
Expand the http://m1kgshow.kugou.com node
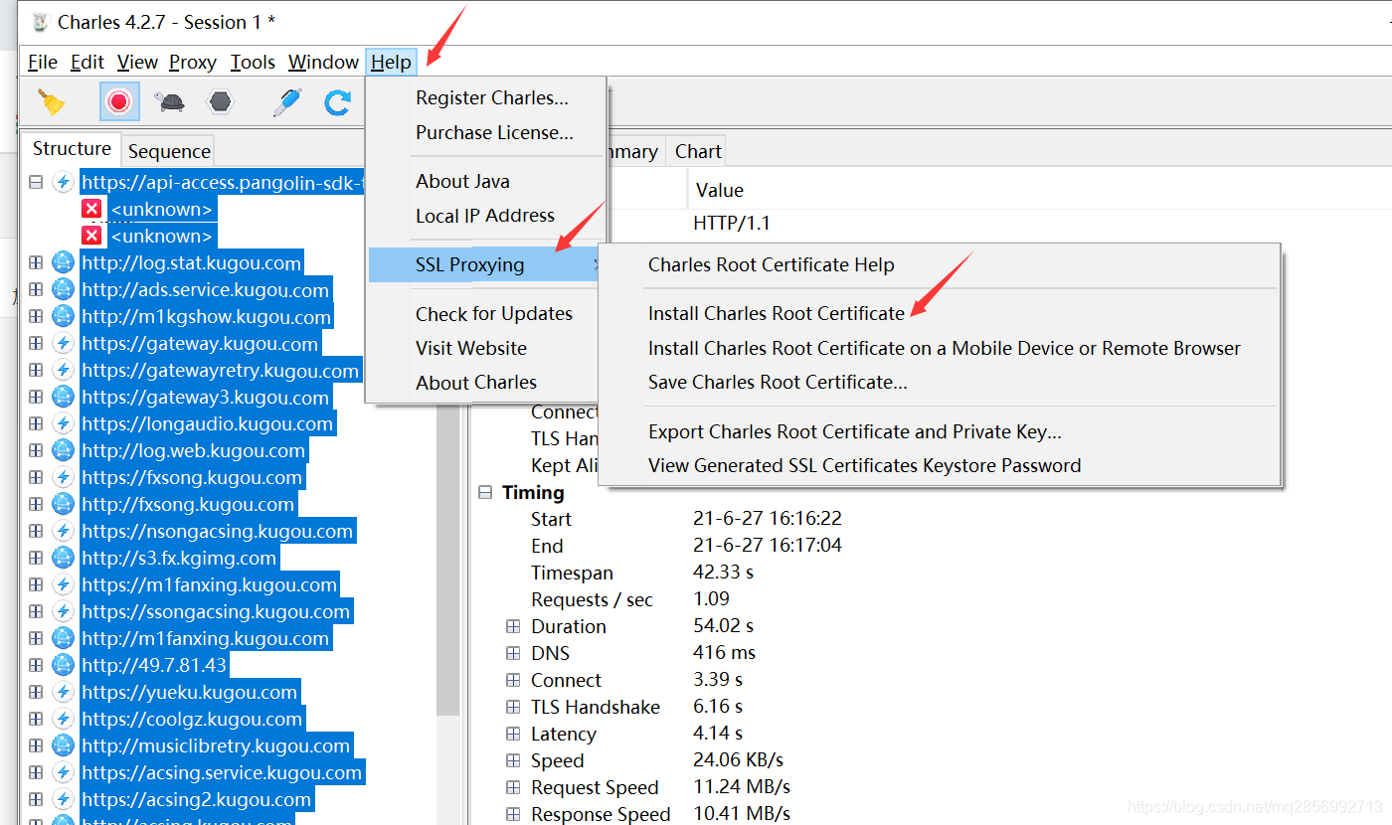(x=36, y=316)
